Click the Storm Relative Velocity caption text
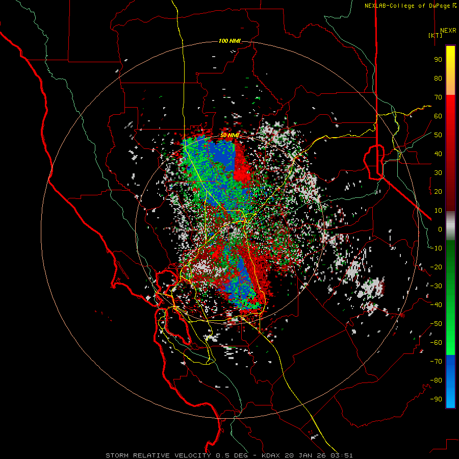The width and height of the screenshot is (459, 459). pos(229,455)
